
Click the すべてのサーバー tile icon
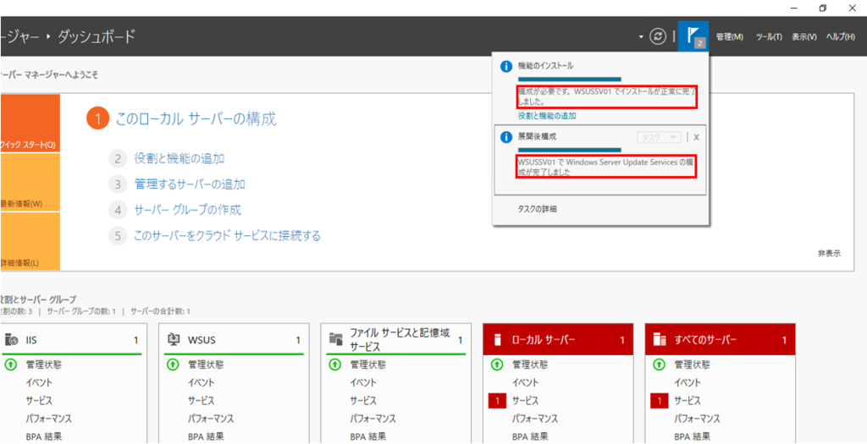(x=660, y=340)
